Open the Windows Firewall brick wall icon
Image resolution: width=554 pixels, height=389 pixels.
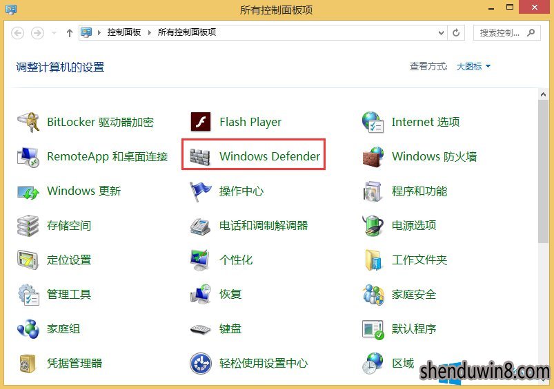click(373, 156)
